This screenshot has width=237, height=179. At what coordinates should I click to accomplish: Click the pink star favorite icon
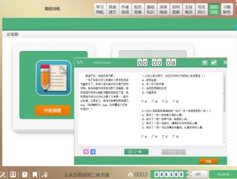pyautogui.click(x=87, y=151)
